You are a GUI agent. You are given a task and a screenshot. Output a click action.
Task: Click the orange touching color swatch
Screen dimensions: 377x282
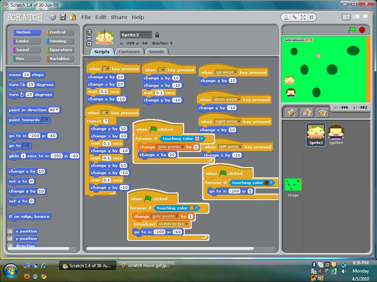coord(191,208)
